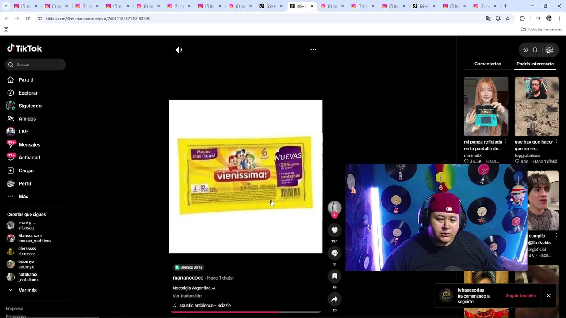The width and height of the screenshot is (566, 318).
Task: Open Chrome media control icon
Action: (538, 19)
